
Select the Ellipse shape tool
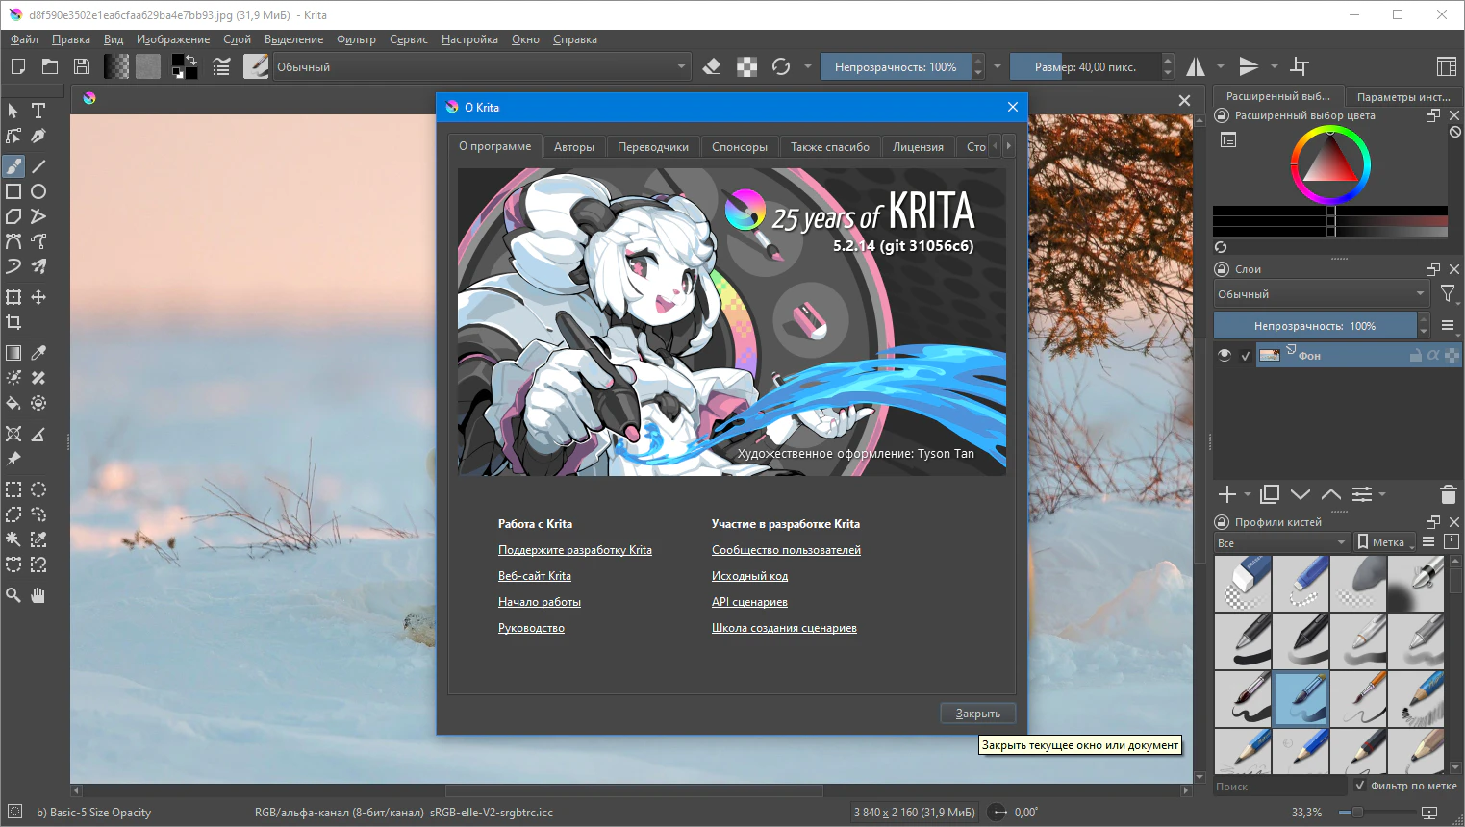click(38, 191)
